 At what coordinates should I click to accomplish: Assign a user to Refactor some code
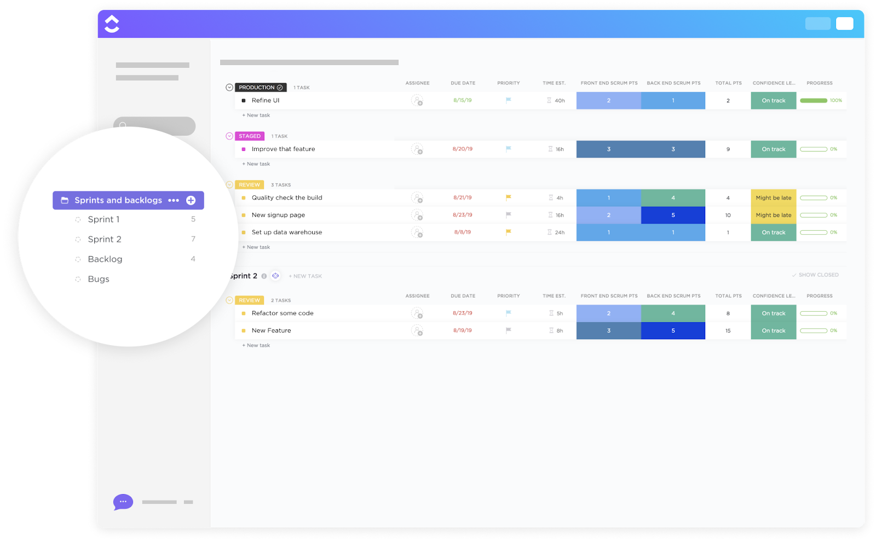[417, 313]
